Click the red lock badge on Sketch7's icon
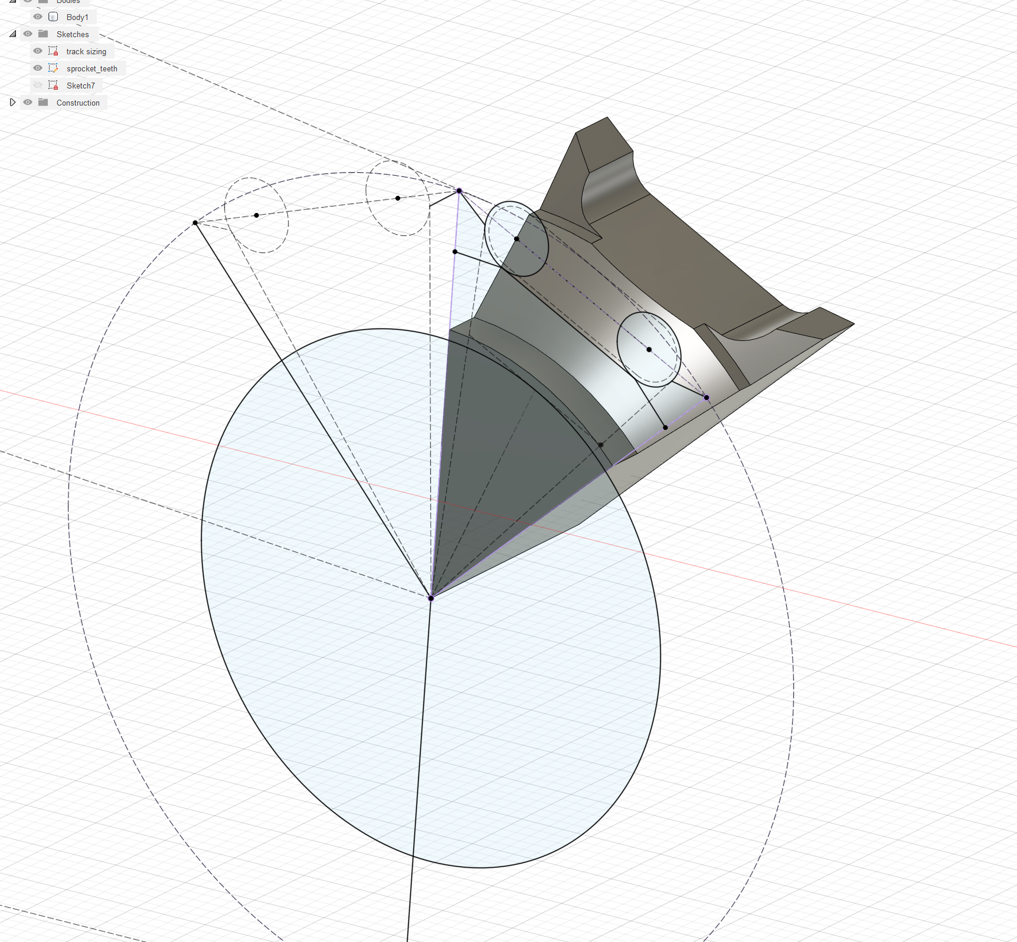 (55, 88)
